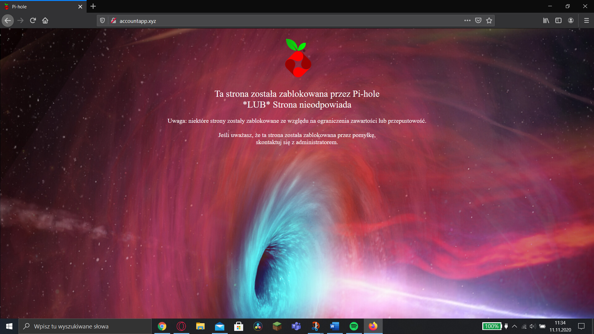Open File Explorer from taskbar
Screen dimensions: 594x334
pyautogui.click(x=200, y=326)
